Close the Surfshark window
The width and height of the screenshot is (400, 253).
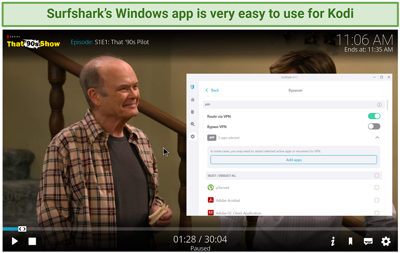point(389,77)
